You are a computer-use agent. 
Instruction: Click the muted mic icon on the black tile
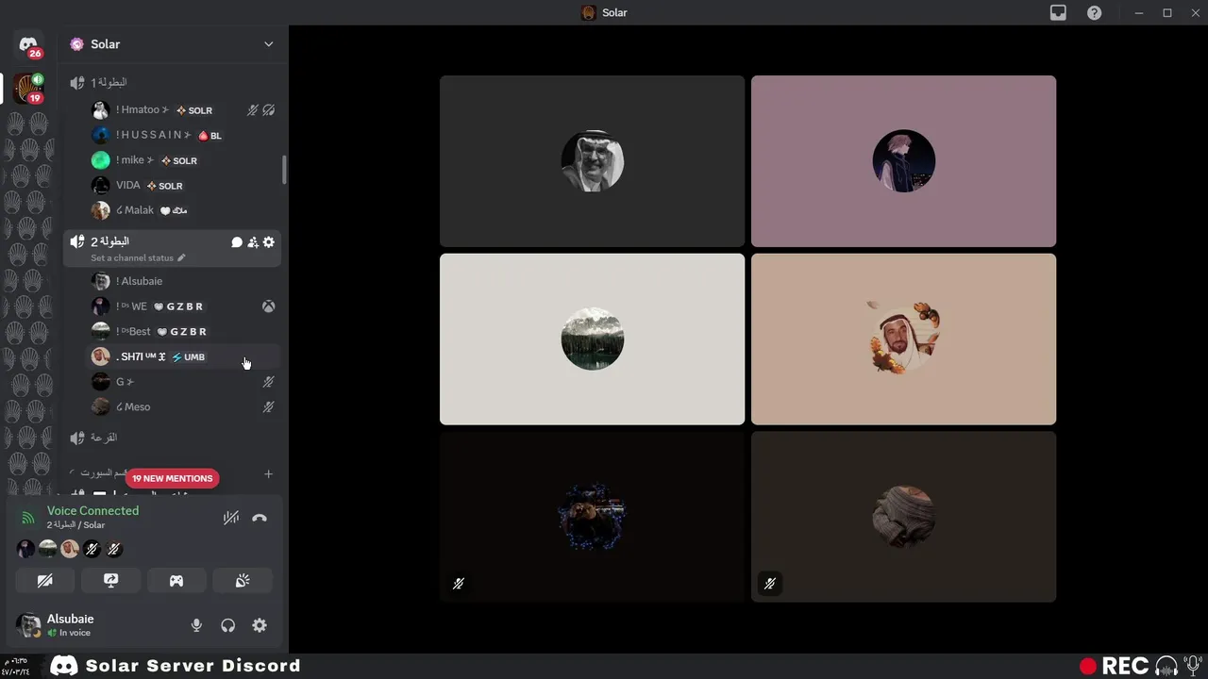459,584
